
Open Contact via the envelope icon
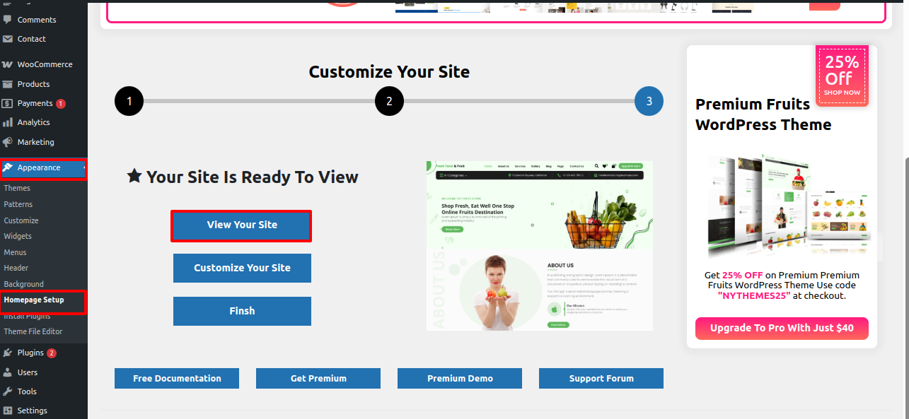coord(8,39)
